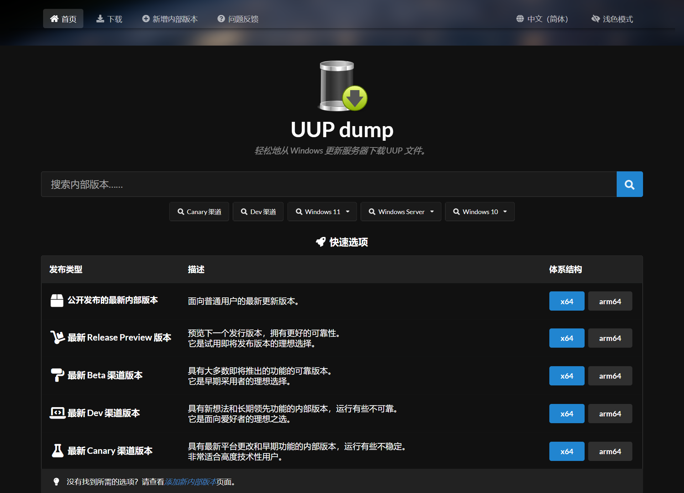Select arm64 for the latest Release Preview
684x493 pixels.
tap(610, 338)
